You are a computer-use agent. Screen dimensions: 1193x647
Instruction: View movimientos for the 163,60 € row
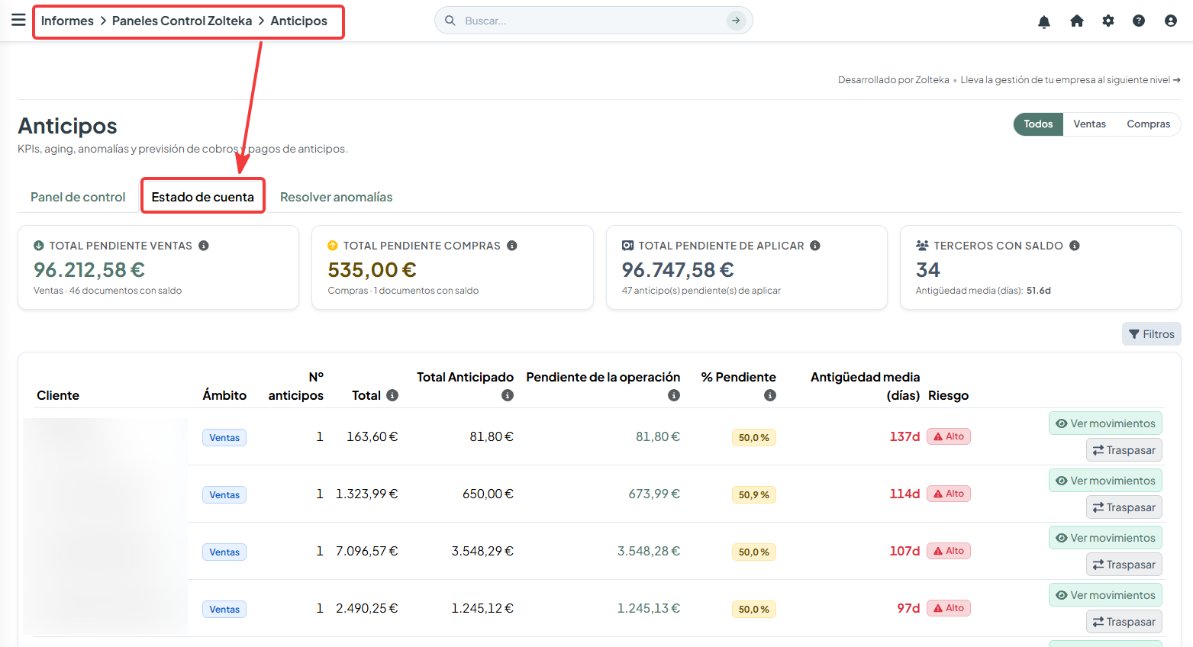1105,423
